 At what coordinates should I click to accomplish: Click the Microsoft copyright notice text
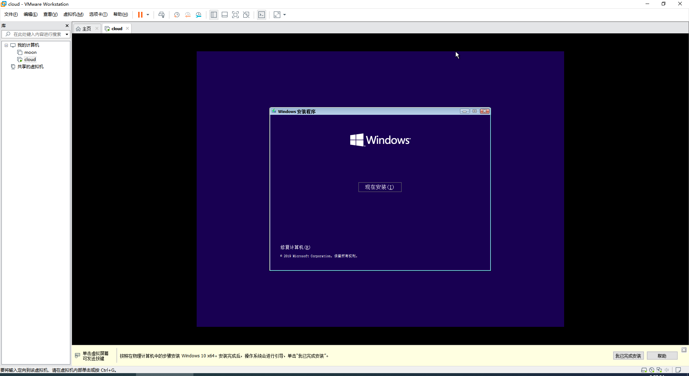(x=319, y=256)
